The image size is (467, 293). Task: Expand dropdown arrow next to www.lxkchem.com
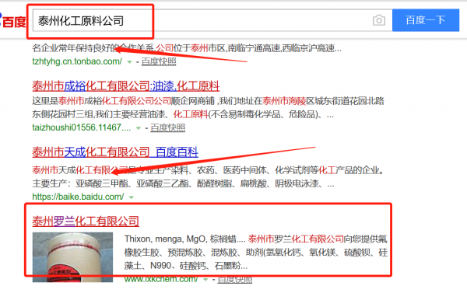[205, 279]
